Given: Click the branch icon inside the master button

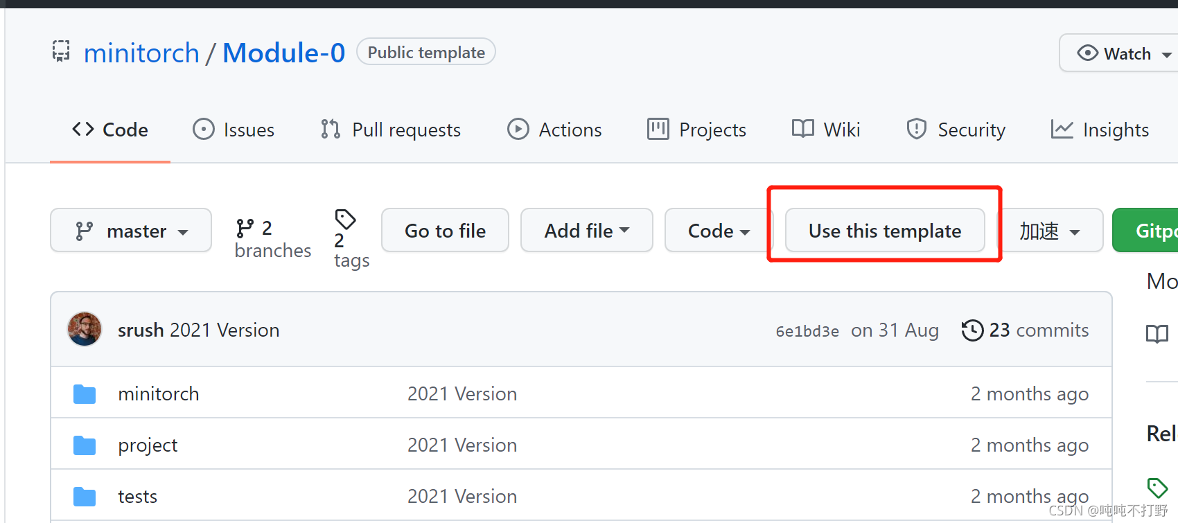Looking at the screenshot, I should pyautogui.click(x=84, y=231).
